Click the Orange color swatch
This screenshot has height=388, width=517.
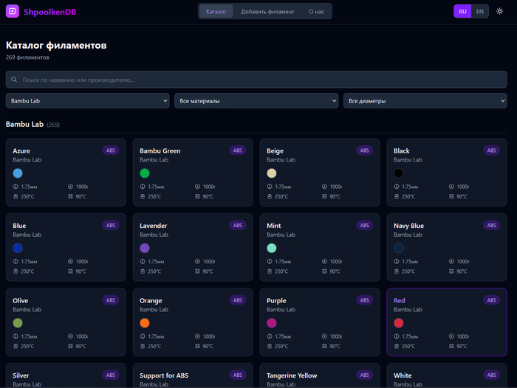145,323
